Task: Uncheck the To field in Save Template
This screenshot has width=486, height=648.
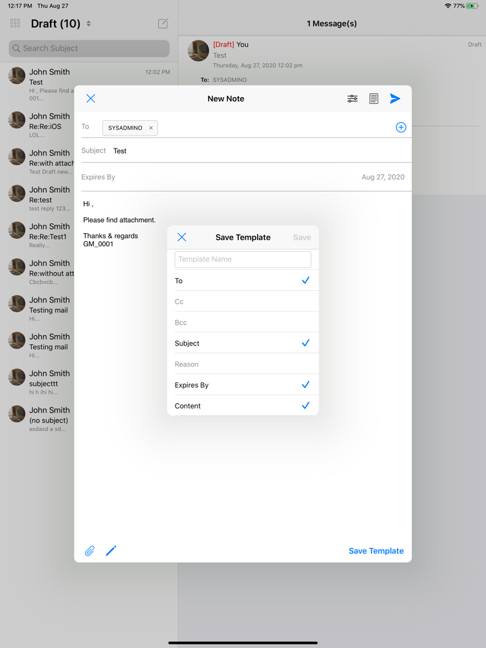Action: pyautogui.click(x=243, y=280)
